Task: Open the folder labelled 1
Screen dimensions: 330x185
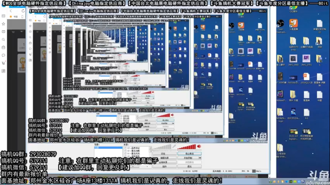Action: [x=319, y=60]
